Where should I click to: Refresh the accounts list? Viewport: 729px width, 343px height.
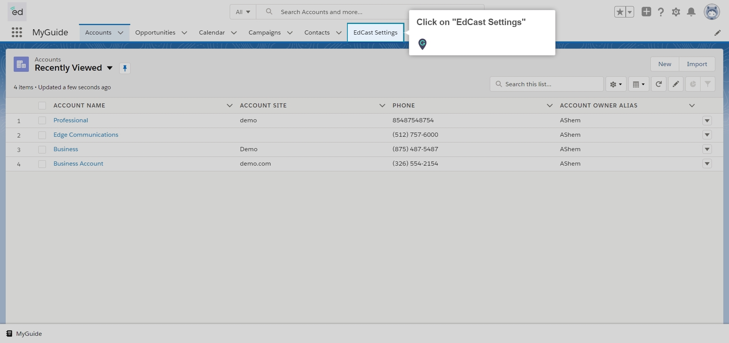point(659,84)
